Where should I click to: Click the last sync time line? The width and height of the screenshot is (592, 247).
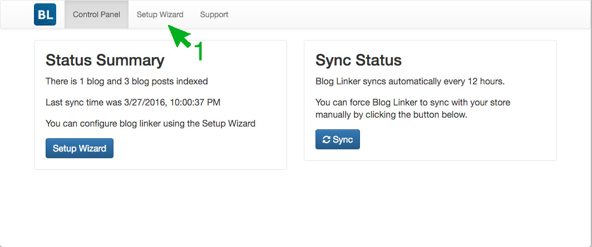(133, 102)
